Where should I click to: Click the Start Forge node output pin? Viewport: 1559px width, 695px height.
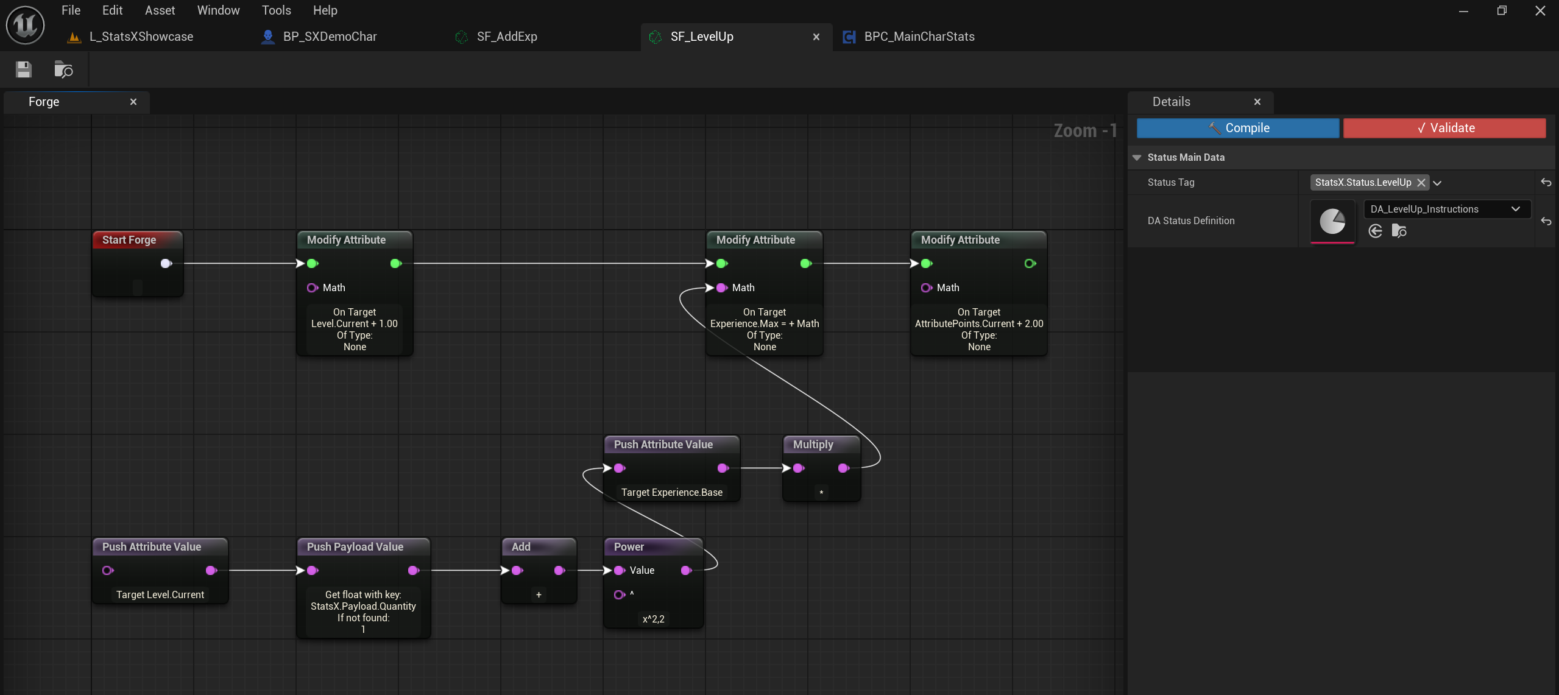coord(166,263)
